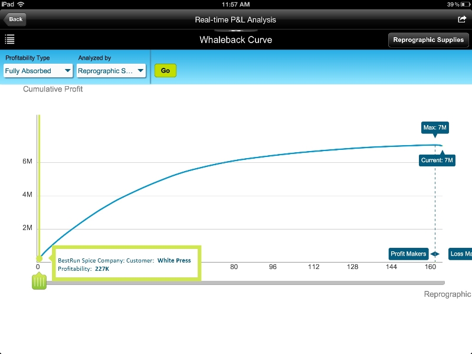Viewport: 472px width, 354px height.
Task: Click the green Go button
Action: (x=165, y=70)
